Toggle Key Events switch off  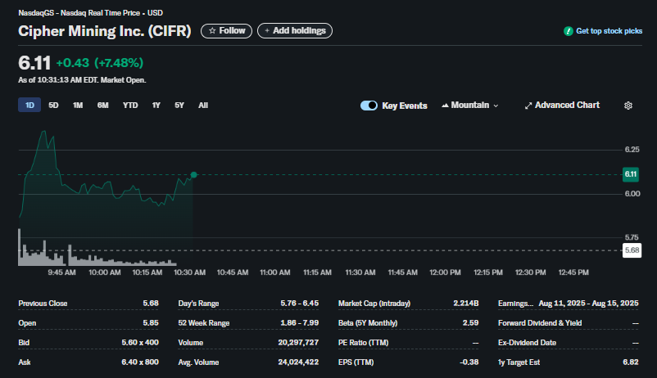(x=369, y=106)
